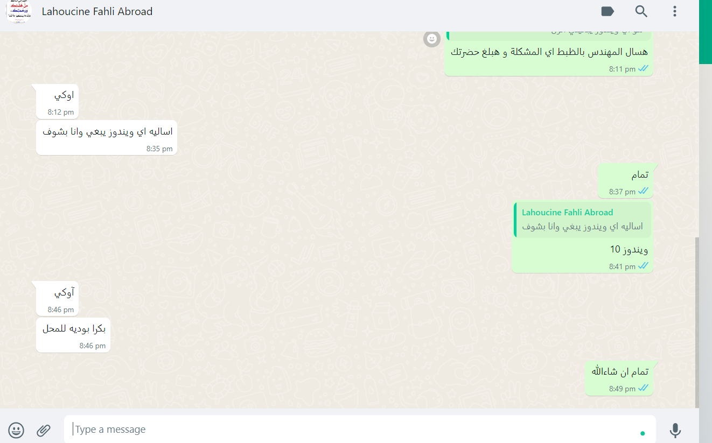Image resolution: width=712 pixels, height=443 pixels.
Task: Focus the 'Type a message' field
Action: point(360,430)
